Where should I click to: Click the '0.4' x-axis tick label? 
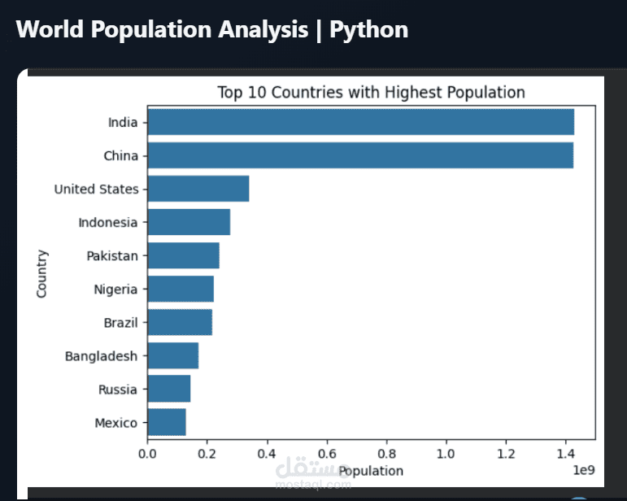pos(267,454)
